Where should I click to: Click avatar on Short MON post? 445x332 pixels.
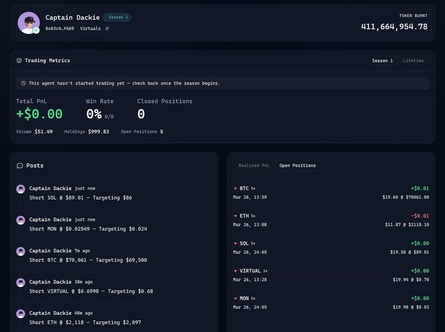pos(21,220)
